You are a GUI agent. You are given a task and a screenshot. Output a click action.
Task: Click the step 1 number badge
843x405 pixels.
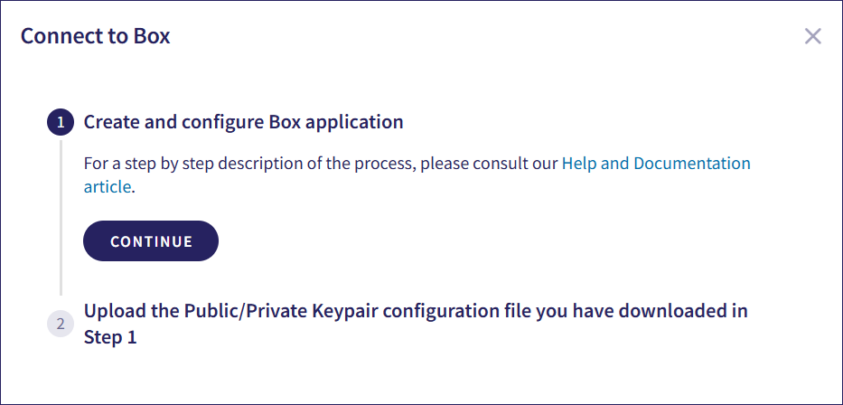(x=61, y=122)
